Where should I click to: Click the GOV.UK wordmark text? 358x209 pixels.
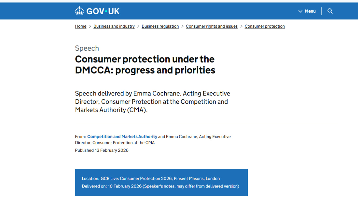(103, 11)
